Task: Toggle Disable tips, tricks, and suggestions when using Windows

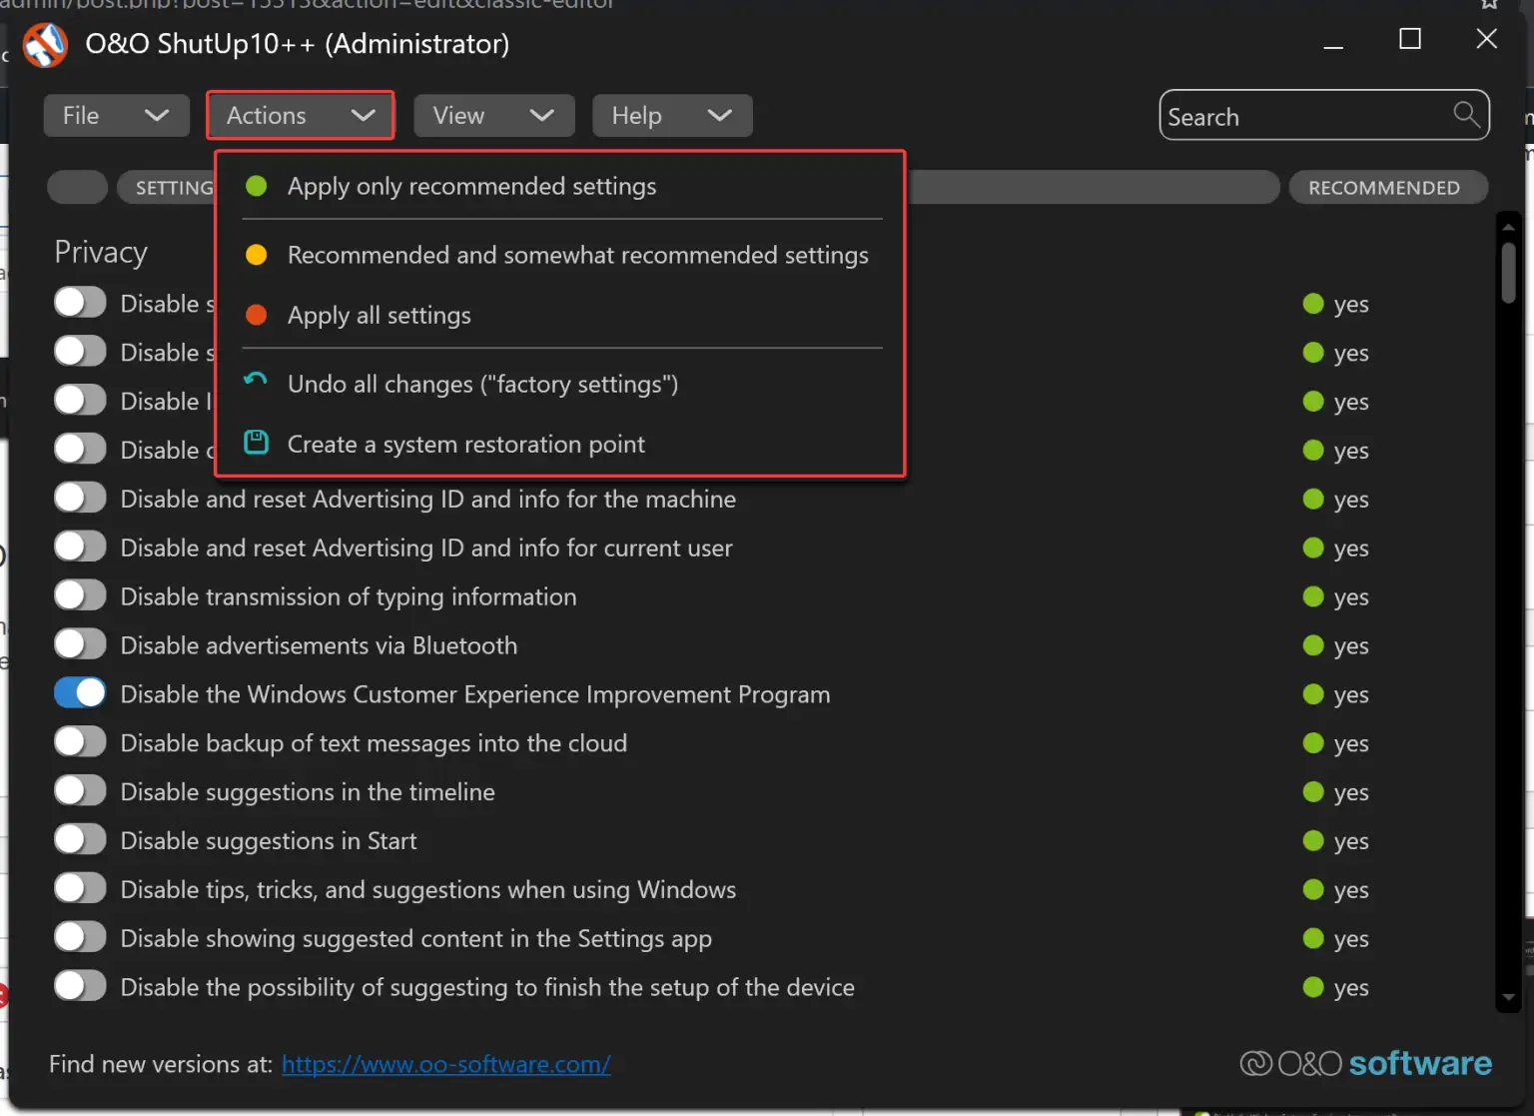Action: pyautogui.click(x=80, y=888)
